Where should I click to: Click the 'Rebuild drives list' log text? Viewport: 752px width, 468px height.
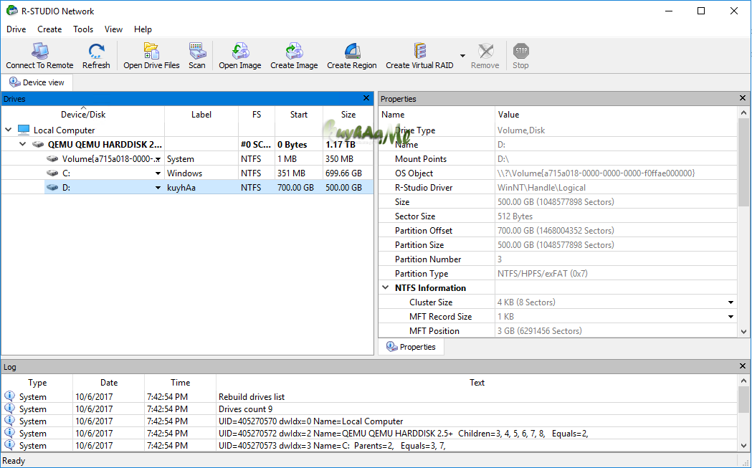[252, 396]
